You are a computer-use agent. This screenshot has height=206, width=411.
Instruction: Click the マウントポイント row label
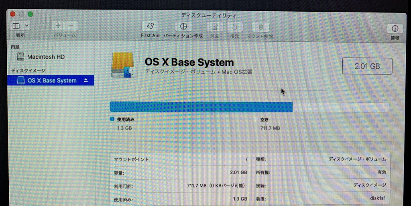coord(132,159)
